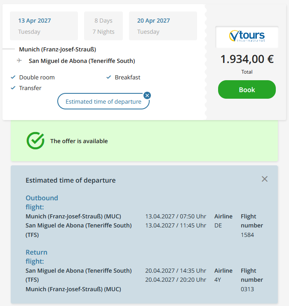This screenshot has height=306, width=289.
Task: Click outbound flight number 1584
Action: click(247, 235)
